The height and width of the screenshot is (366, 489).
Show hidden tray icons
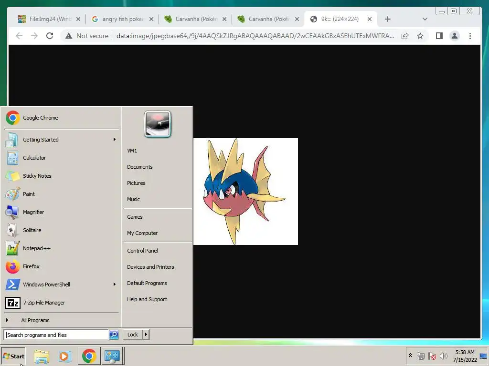coord(410,355)
